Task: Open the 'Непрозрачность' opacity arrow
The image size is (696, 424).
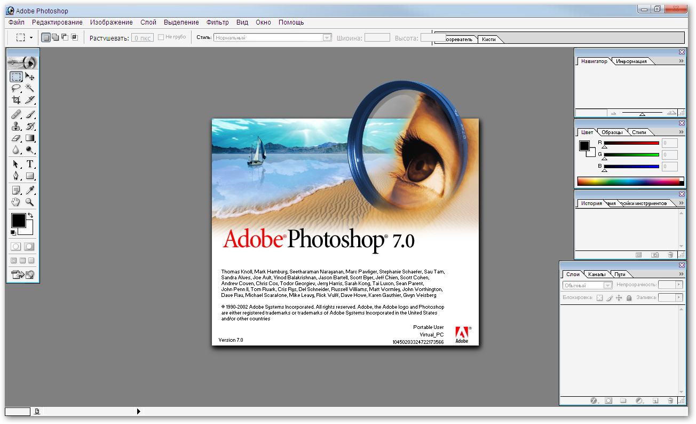Action: [x=679, y=285]
